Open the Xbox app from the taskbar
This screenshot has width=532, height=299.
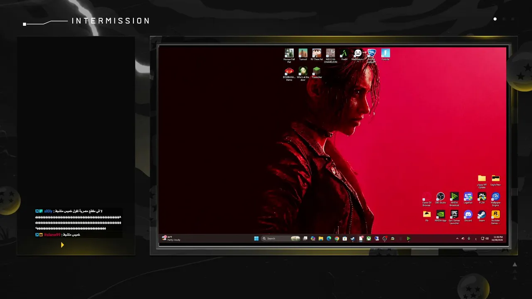[369, 238]
